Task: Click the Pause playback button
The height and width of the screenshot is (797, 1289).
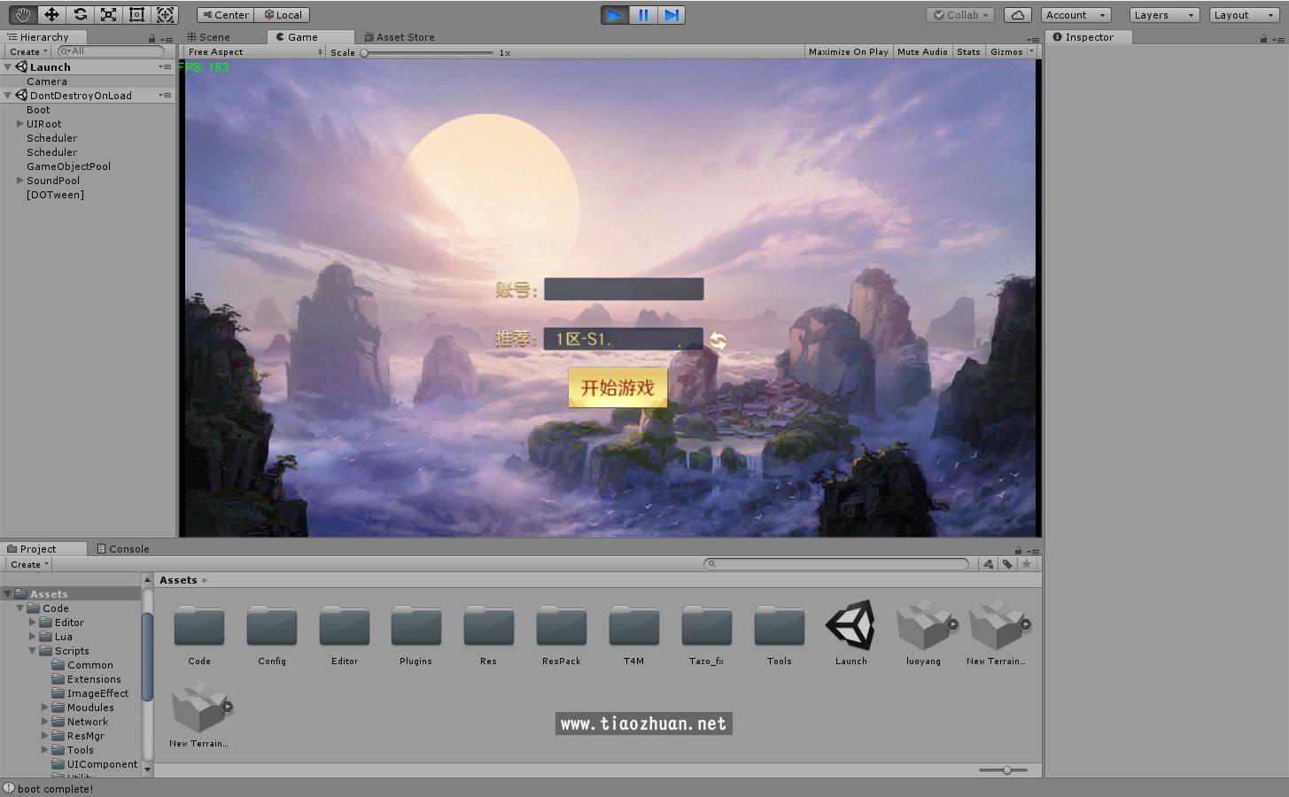Action: (643, 14)
